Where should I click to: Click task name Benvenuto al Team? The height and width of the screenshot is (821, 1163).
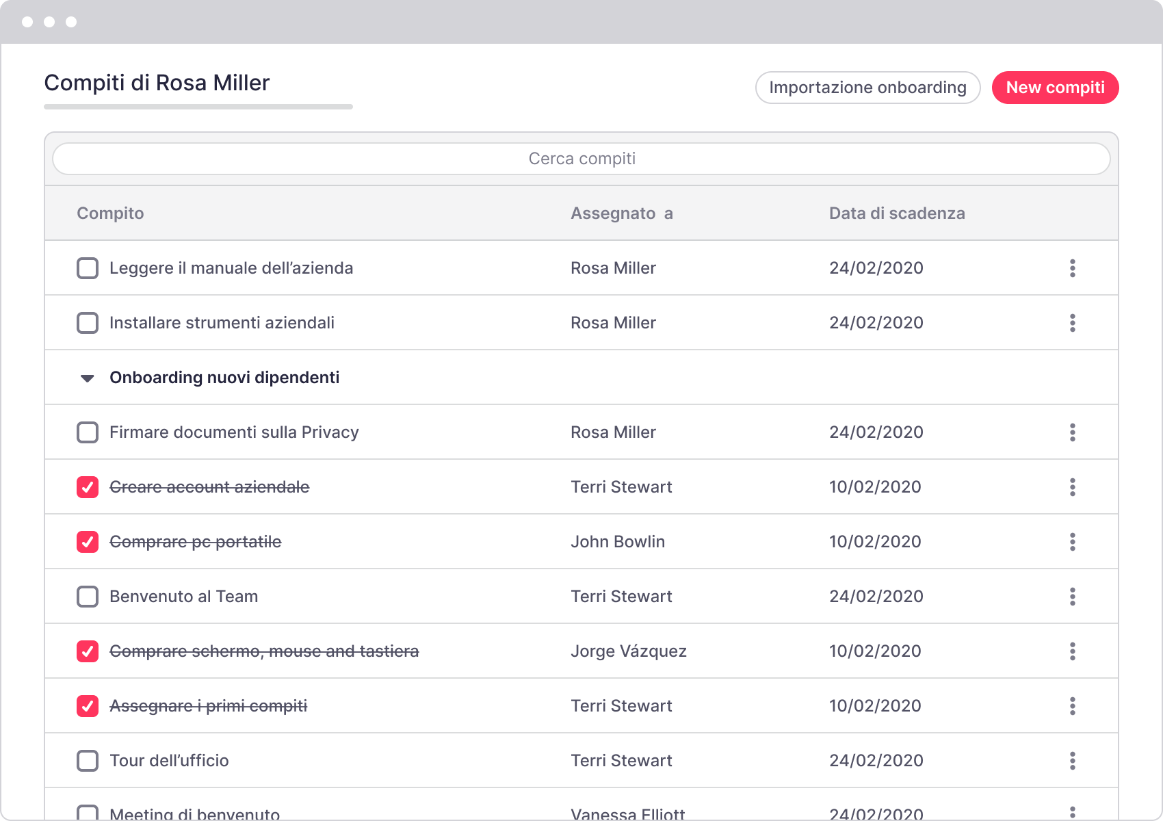tap(183, 597)
